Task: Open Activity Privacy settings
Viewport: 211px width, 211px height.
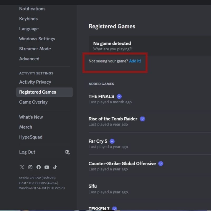Action: [35, 82]
